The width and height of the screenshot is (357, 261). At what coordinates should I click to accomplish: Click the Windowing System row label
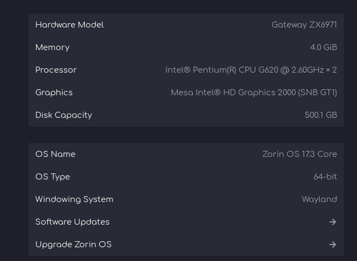click(74, 199)
